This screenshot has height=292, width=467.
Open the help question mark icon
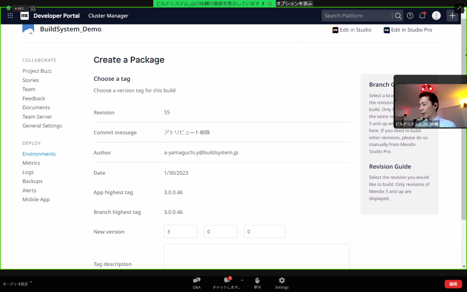(410, 16)
